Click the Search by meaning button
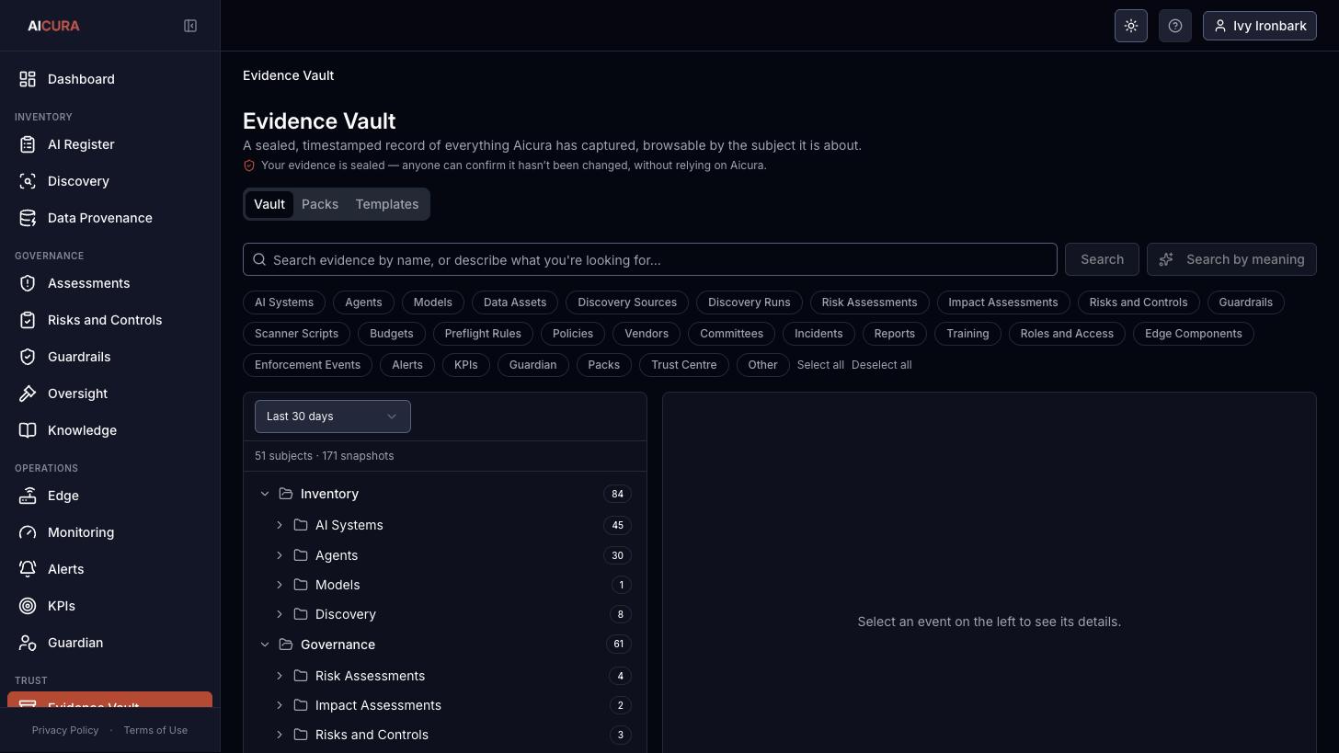Image resolution: width=1339 pixels, height=753 pixels. 1231,259
